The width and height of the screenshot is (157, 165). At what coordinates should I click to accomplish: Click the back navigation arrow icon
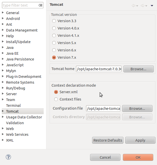[x=134, y=6]
